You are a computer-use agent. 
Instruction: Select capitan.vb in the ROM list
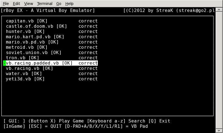click(52, 21)
